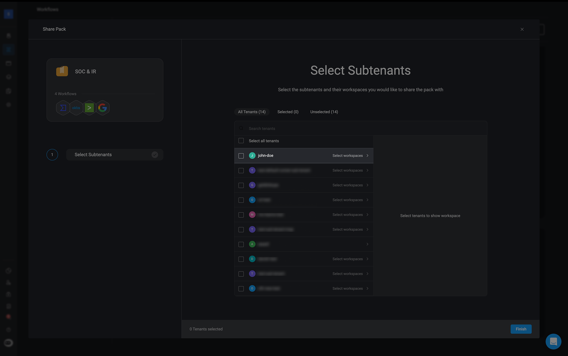Tick the john-doe tenant checkbox

[x=241, y=156]
